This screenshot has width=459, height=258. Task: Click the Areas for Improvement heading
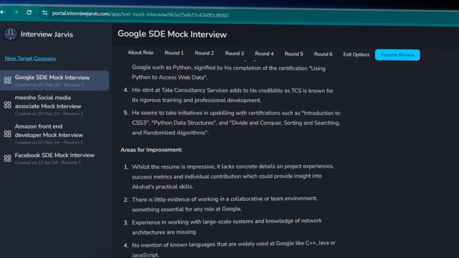pyautogui.click(x=151, y=150)
